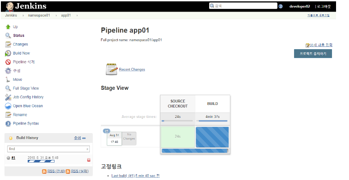Open the Changes menu item

coord(21,44)
